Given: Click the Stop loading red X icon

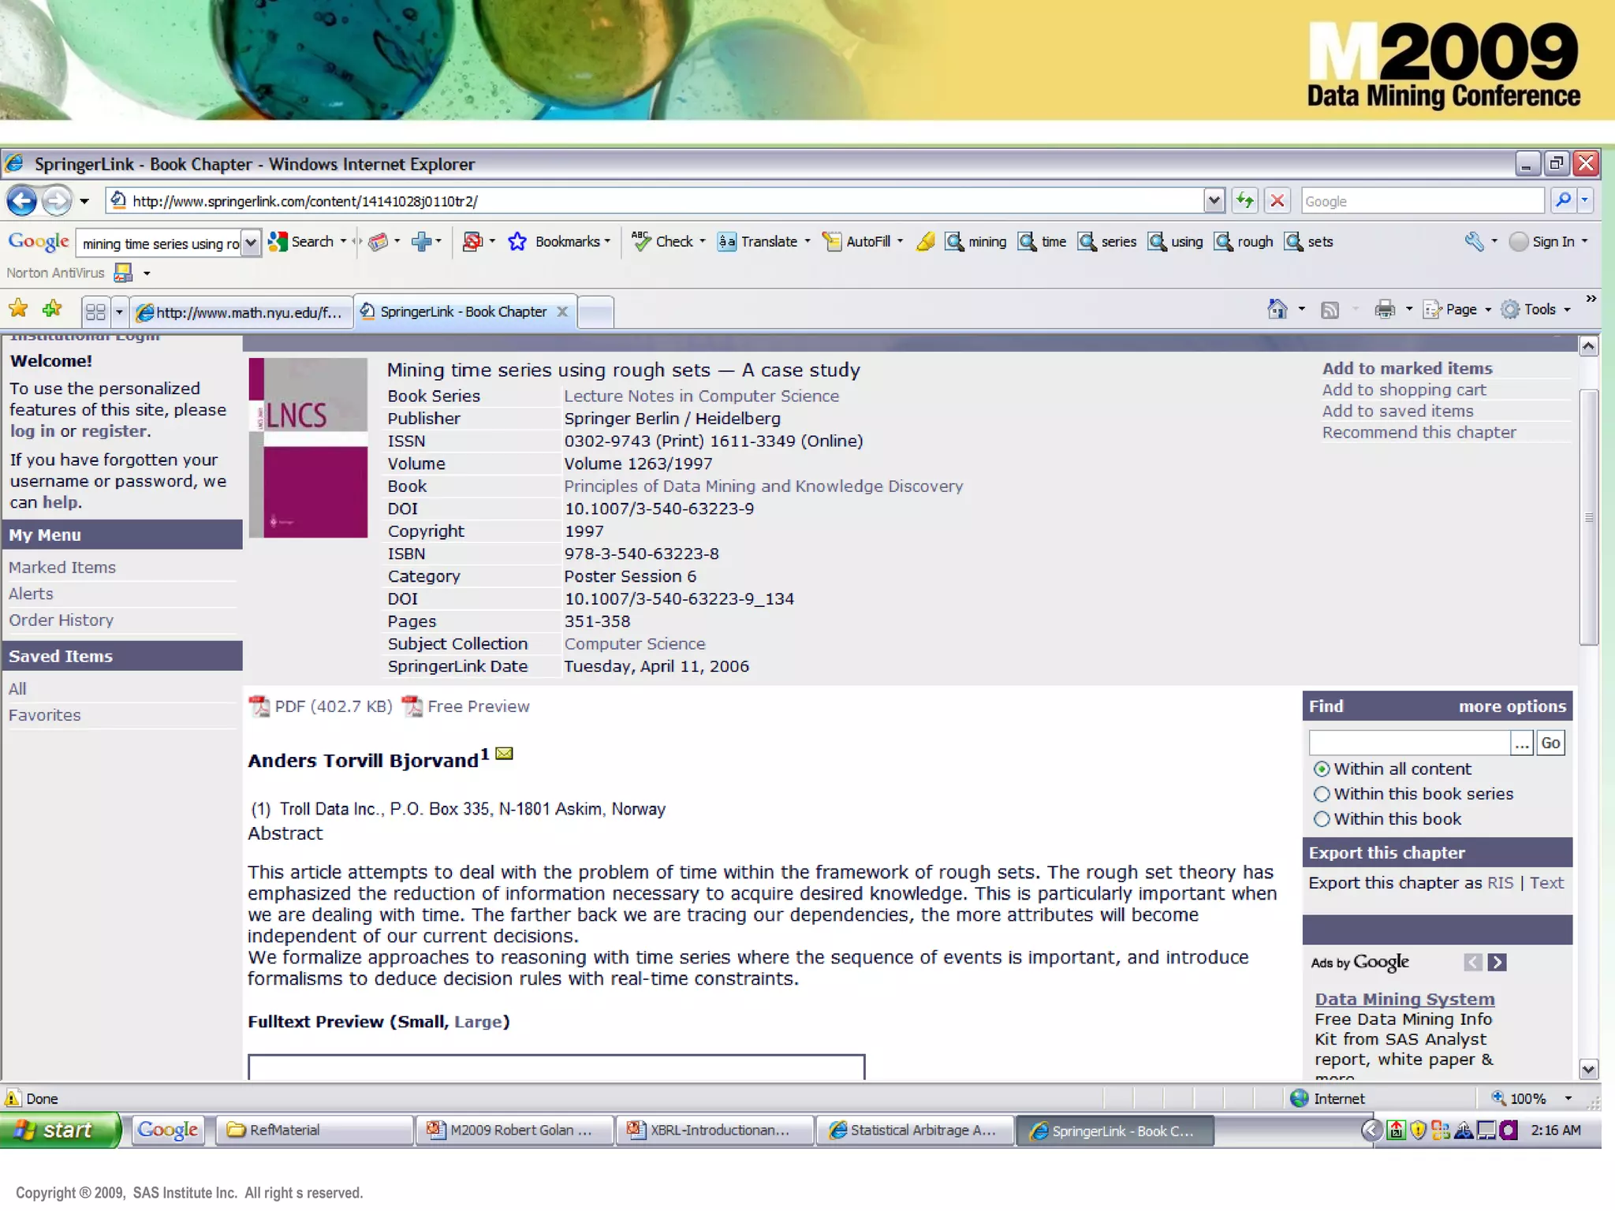Looking at the screenshot, I should tap(1277, 201).
